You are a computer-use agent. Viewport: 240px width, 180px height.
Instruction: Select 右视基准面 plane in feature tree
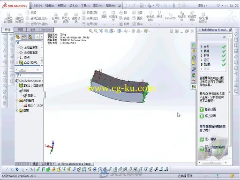(x=29, y=52)
